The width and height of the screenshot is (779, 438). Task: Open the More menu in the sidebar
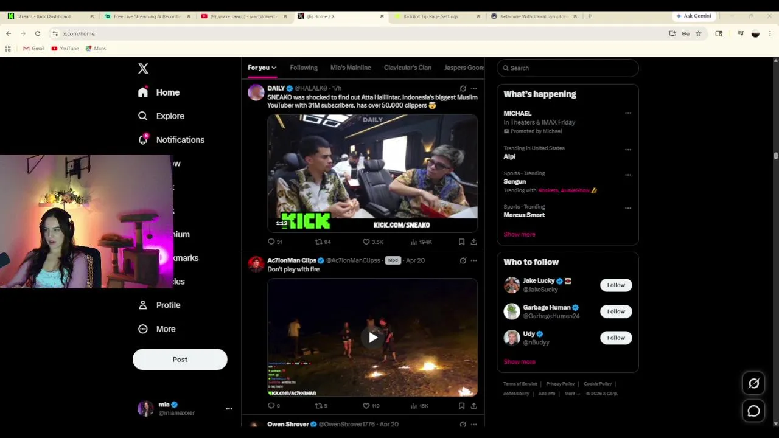(157, 329)
